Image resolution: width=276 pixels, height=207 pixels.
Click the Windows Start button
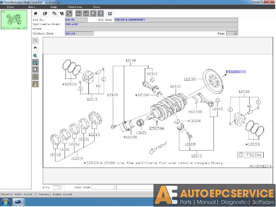[5, 202]
